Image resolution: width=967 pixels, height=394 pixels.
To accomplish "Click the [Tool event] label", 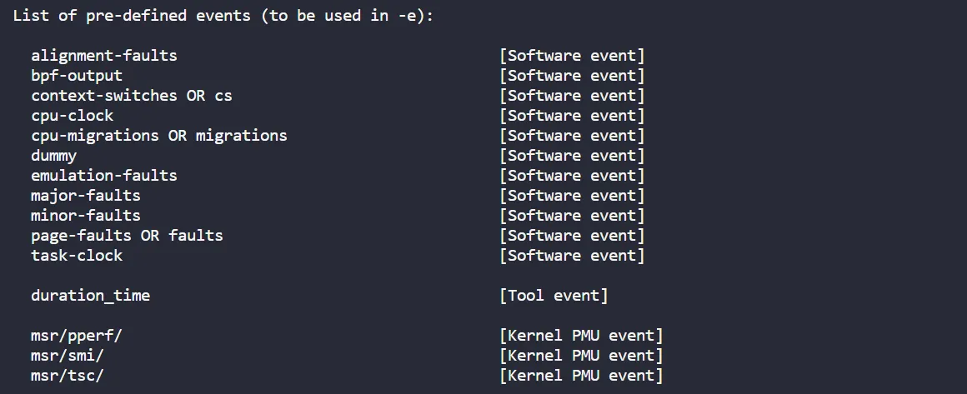I will 554,296.
